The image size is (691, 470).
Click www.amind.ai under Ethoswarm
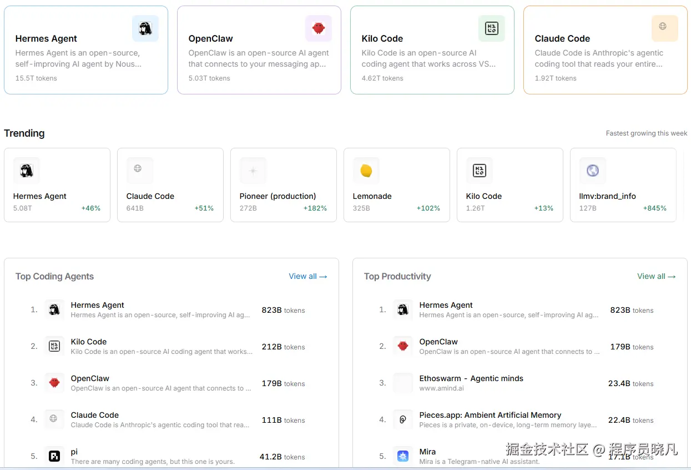(442, 388)
